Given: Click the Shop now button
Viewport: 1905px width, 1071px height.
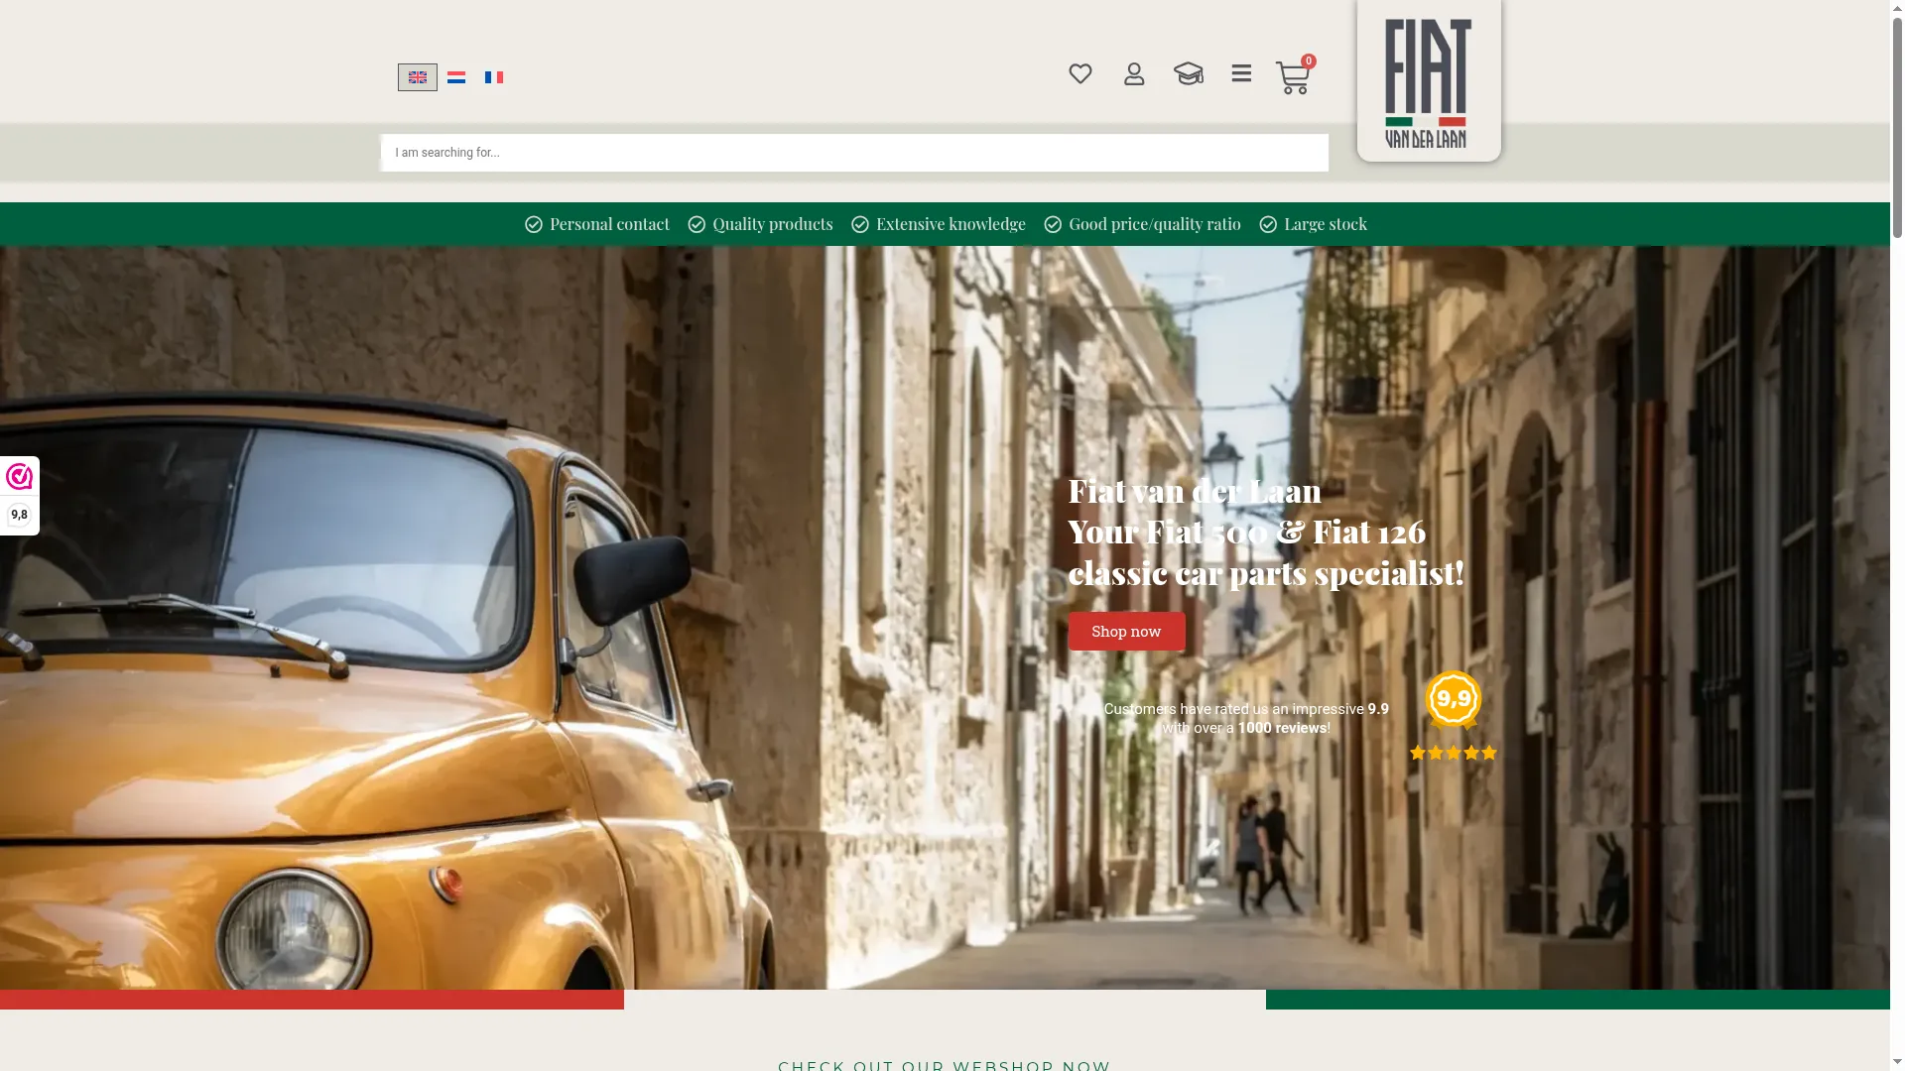Looking at the screenshot, I should click(x=1126, y=632).
